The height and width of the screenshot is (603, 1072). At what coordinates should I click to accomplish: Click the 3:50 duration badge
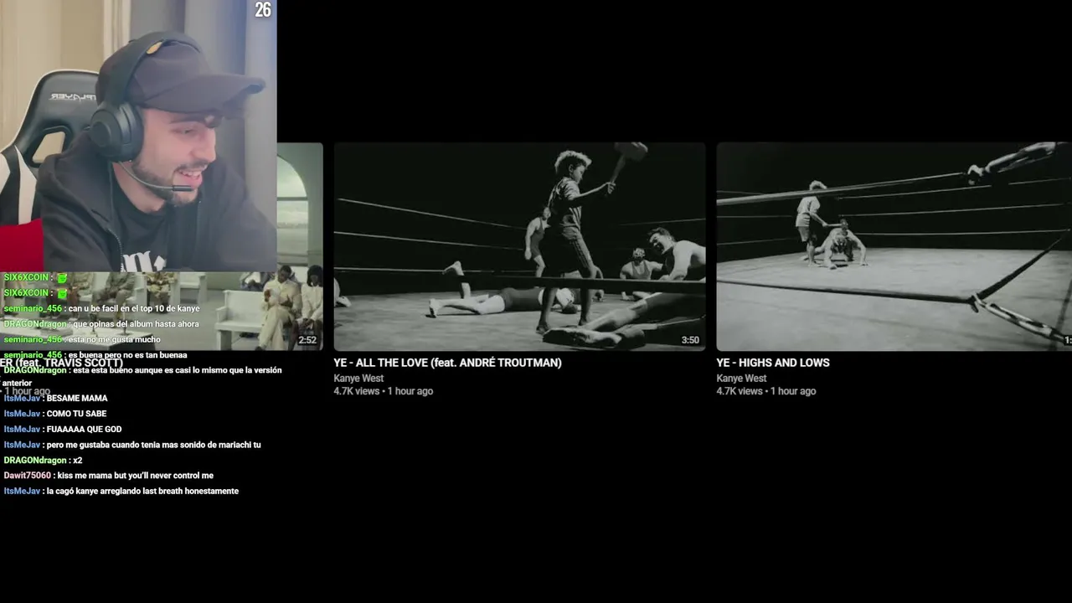pos(690,340)
